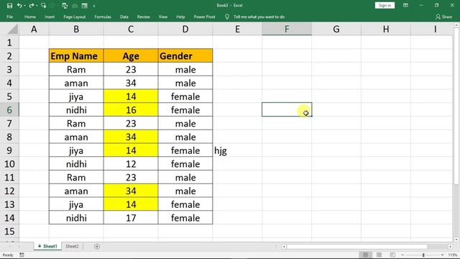Select the male cell in row 4
This screenshot has width=460, height=259.
click(x=185, y=83)
